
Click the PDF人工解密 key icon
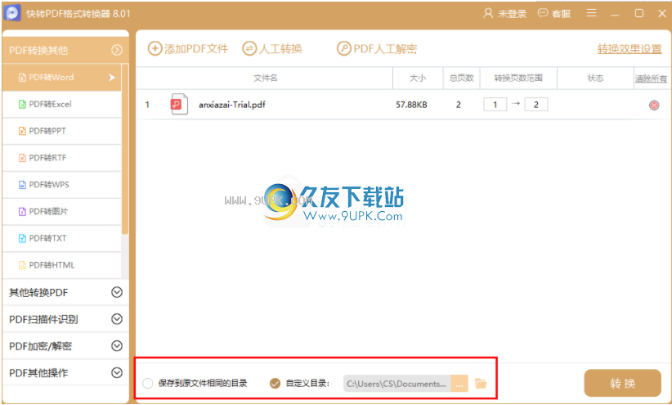(x=343, y=48)
